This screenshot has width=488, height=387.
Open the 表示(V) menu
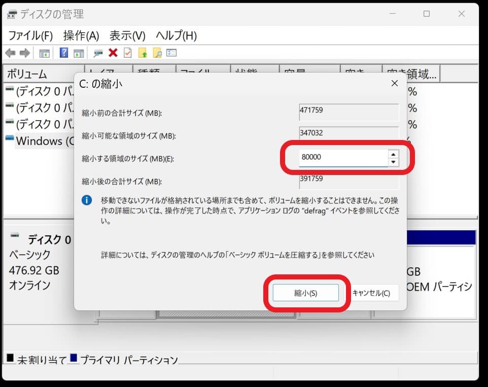pyautogui.click(x=128, y=36)
